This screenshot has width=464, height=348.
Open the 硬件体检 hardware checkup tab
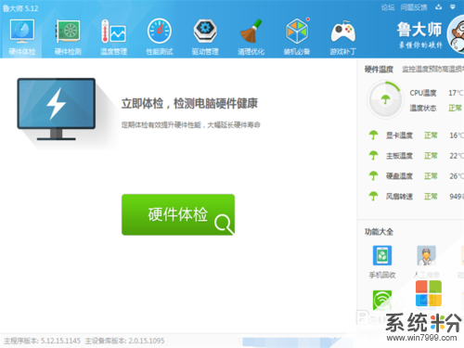(21, 38)
